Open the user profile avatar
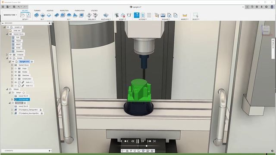Screen dimensions: 276x155 coord(272,7)
